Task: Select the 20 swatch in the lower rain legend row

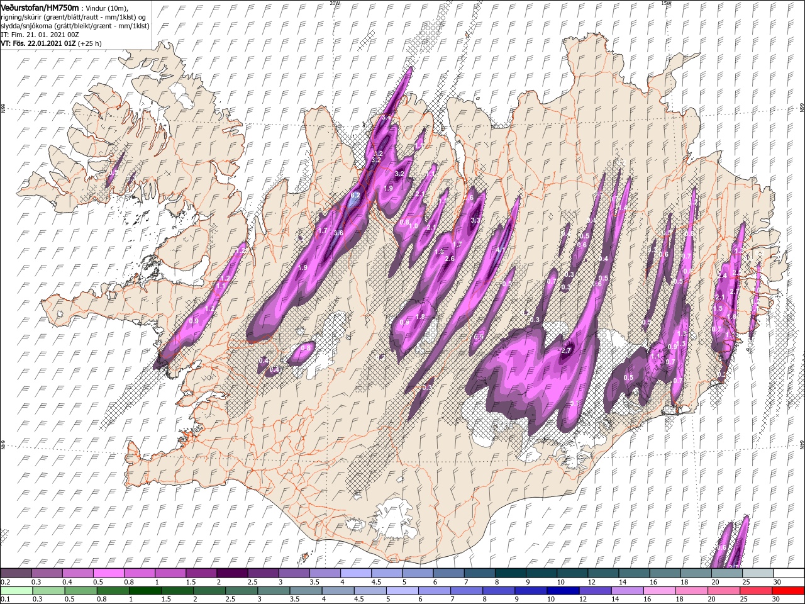Action: (724, 591)
